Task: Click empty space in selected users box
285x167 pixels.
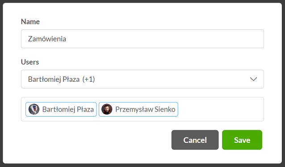Action: coord(220,109)
